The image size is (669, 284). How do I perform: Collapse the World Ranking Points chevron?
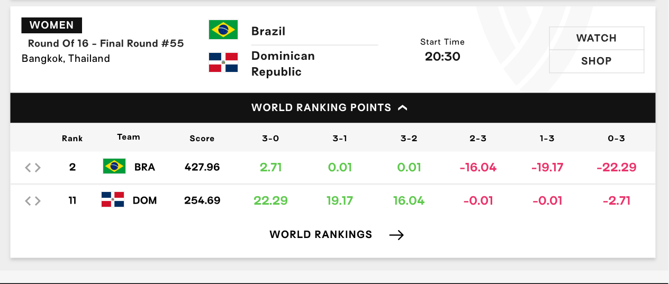402,108
